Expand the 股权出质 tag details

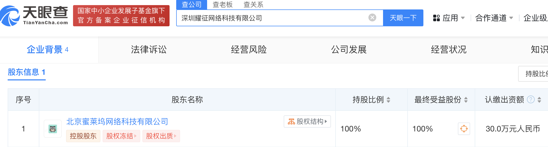161,136
